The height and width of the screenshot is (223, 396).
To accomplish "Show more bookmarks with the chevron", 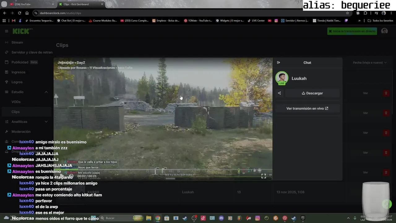I will coord(359,21).
